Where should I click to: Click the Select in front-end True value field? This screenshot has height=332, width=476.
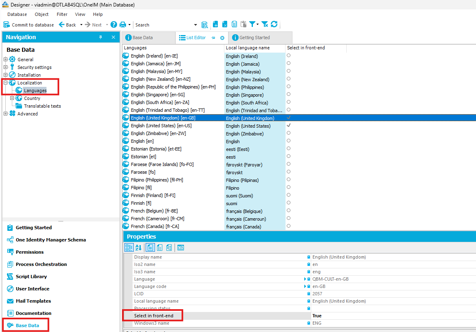click(394, 316)
